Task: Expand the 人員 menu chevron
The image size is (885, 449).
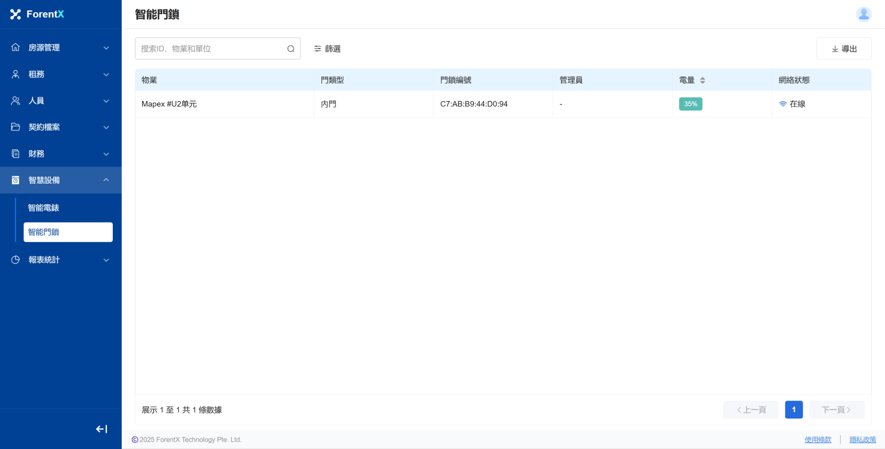Action: point(106,101)
